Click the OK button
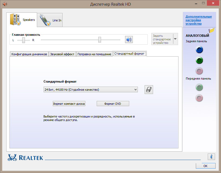Image resolution: width=221 pixels, height=173 pixels. click(x=206, y=166)
